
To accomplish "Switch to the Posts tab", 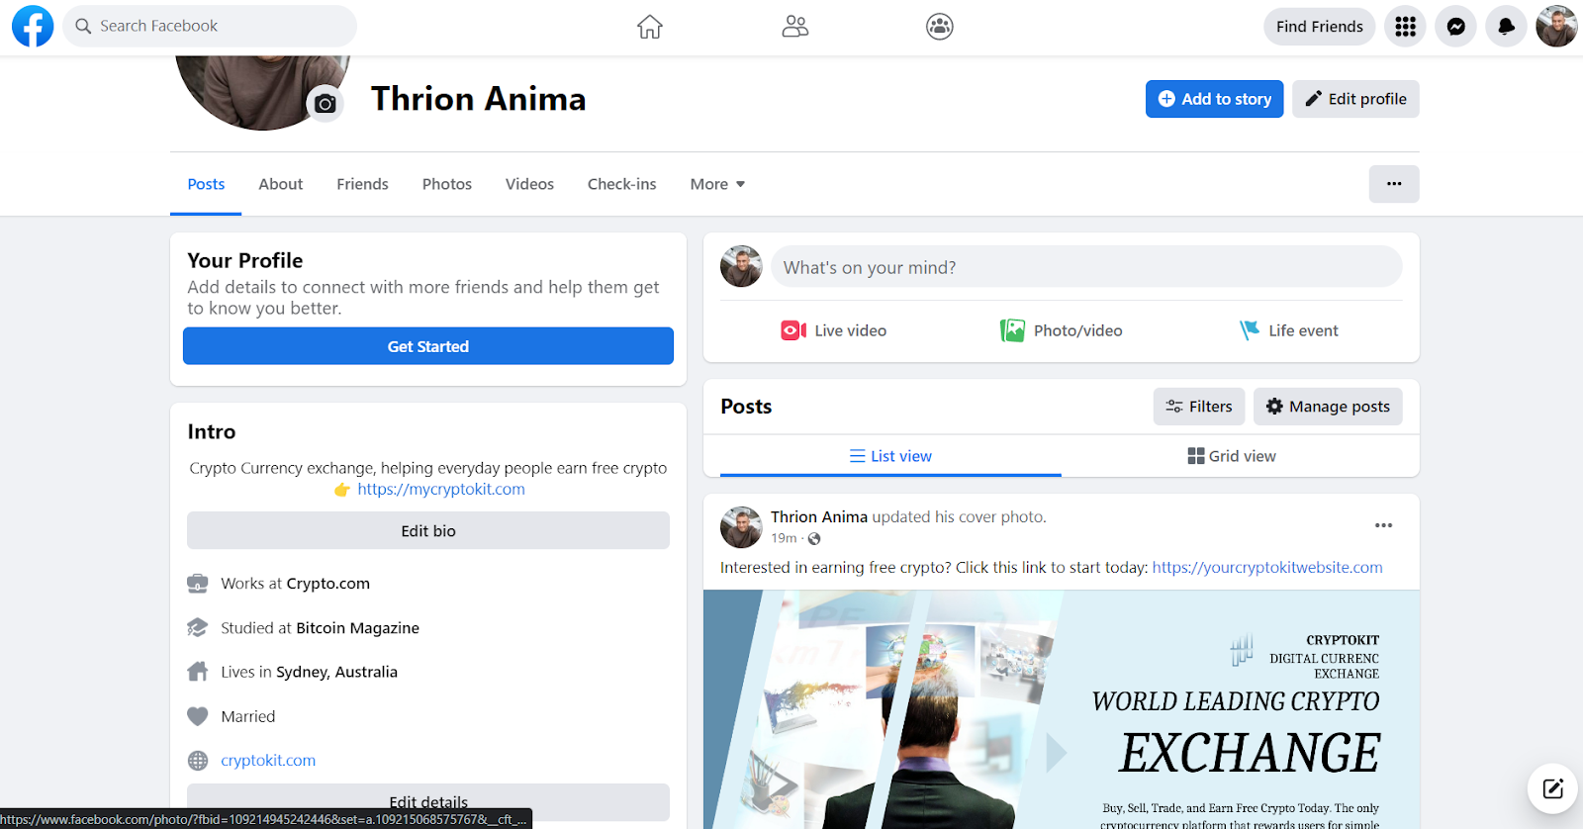I will 206,184.
